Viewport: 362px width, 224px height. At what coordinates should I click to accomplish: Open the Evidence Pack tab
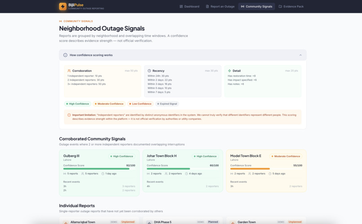coord(291,6)
